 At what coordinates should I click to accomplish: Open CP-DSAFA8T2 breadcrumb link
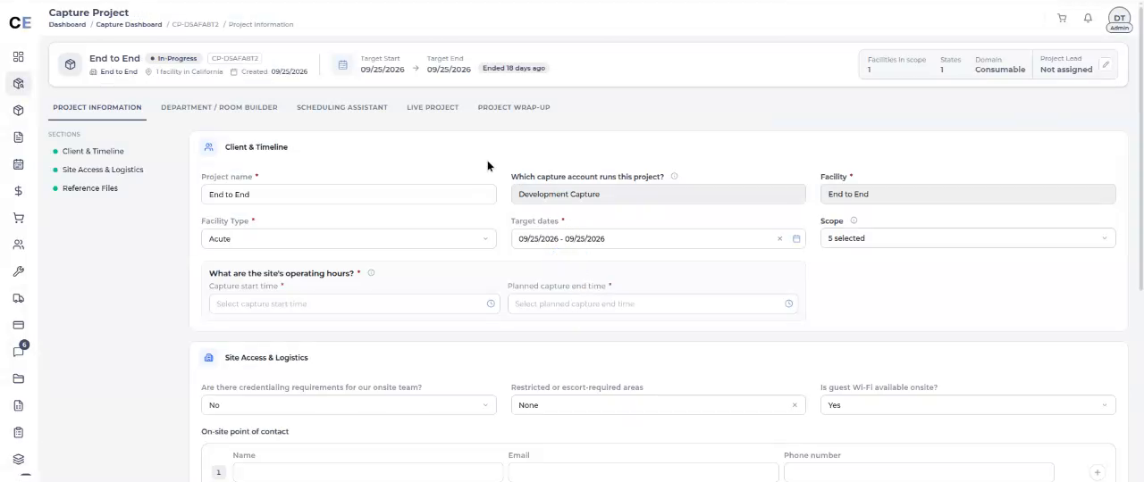coord(195,25)
